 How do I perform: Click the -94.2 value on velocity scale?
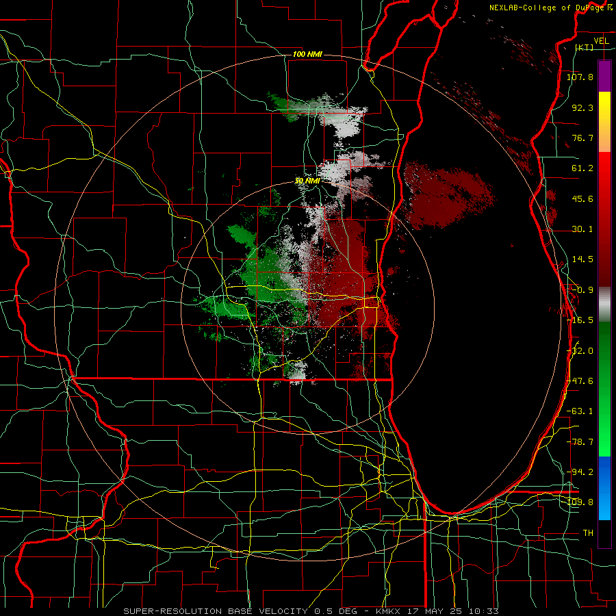pos(580,472)
